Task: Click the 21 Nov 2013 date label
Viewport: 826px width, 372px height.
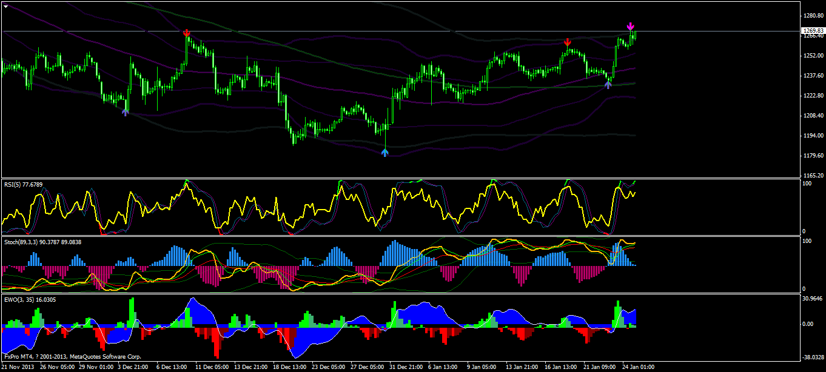Action: coord(18,367)
